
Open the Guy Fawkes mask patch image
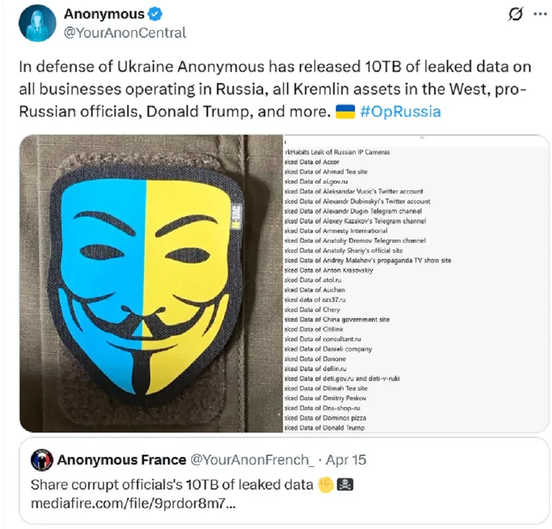(x=151, y=283)
